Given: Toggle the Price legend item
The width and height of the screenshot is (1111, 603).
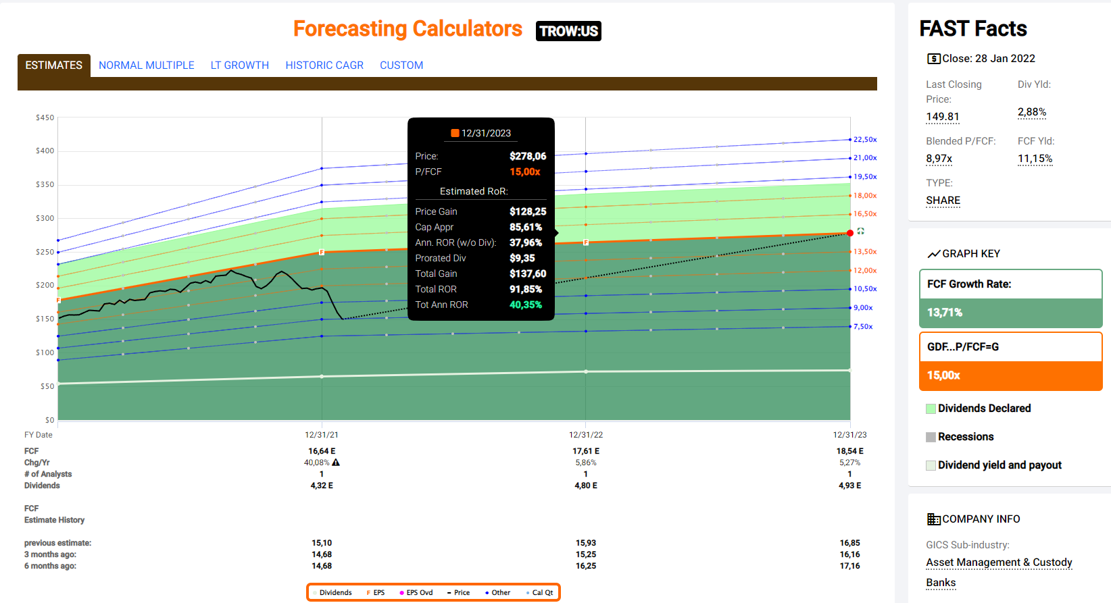Looking at the screenshot, I should 458,593.
